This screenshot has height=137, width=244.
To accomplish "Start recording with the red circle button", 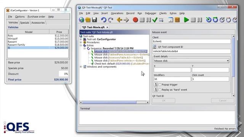I will click(135, 20).
